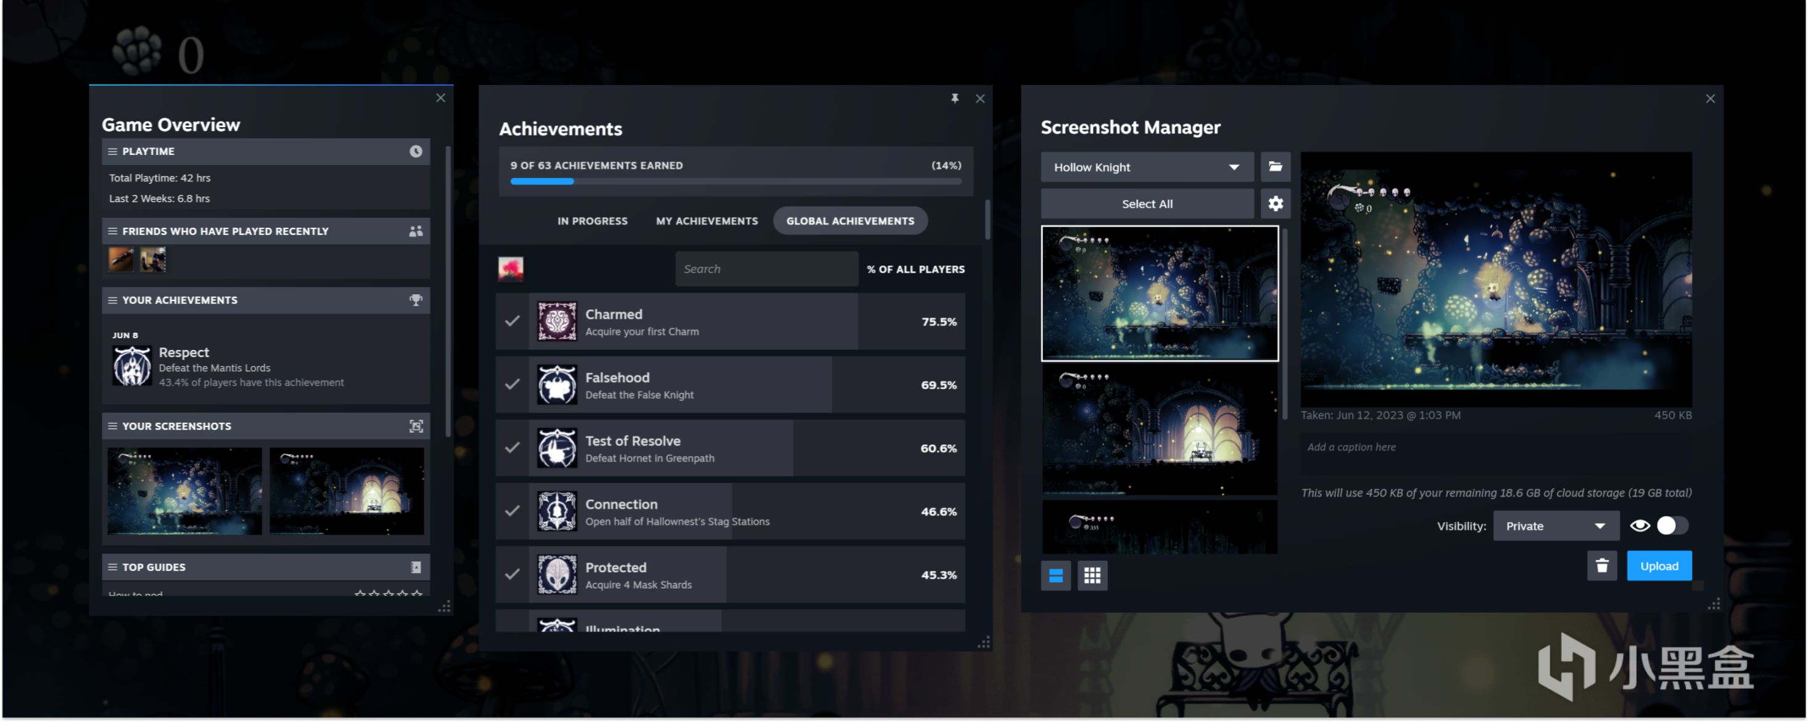Close the Screenshot Manager window
Screen dimensions: 1808x722
pyautogui.click(x=1710, y=98)
